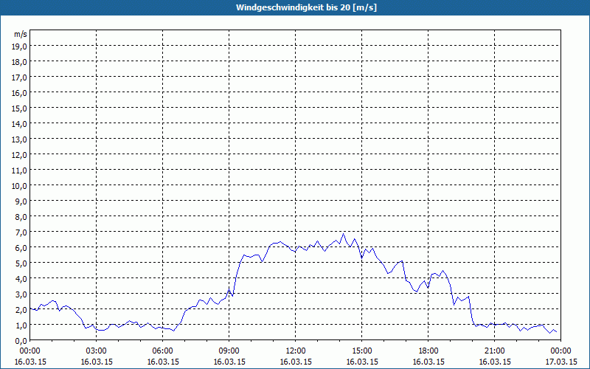
Task: Click the 18:00 time axis label
Action: (x=428, y=351)
